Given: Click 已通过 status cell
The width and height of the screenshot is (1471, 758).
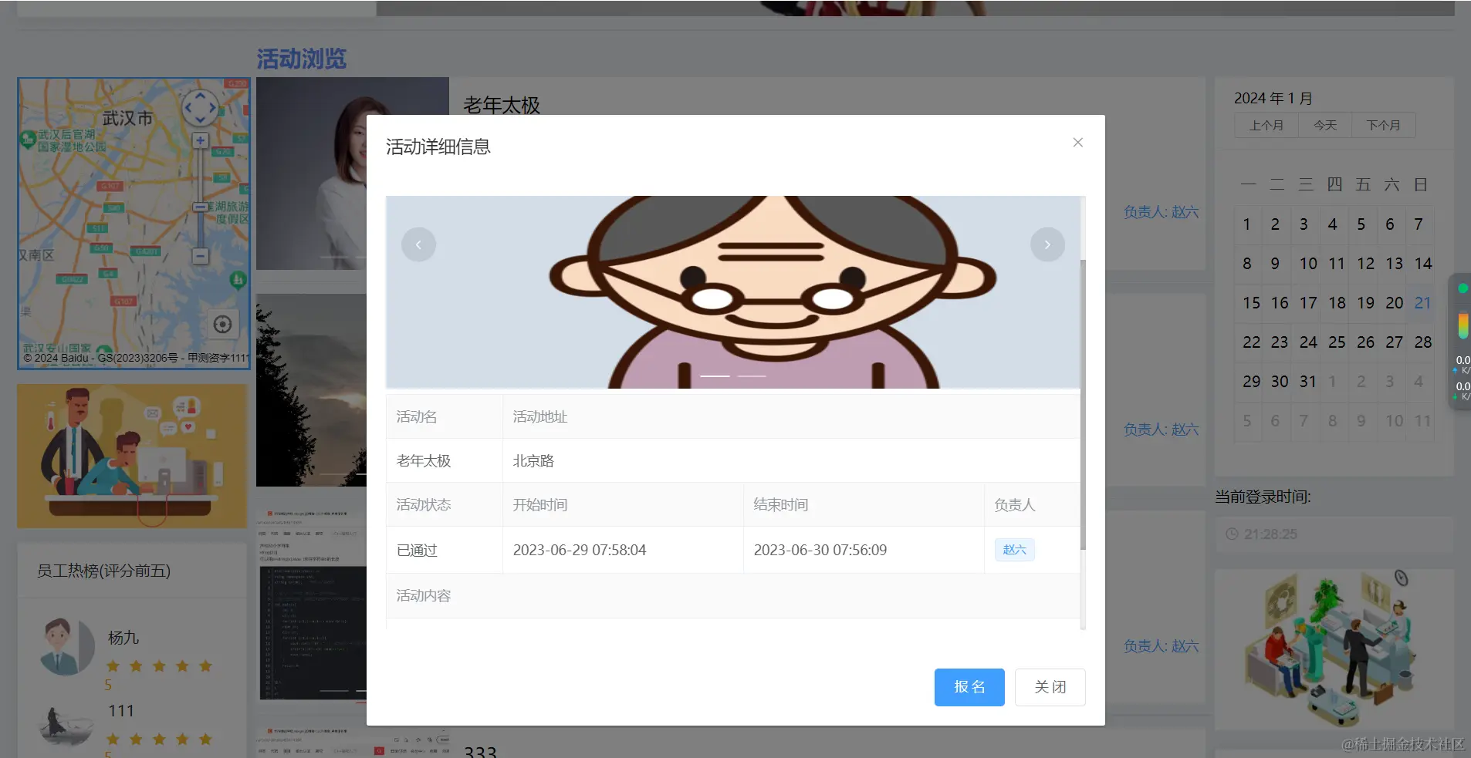Looking at the screenshot, I should [445, 550].
